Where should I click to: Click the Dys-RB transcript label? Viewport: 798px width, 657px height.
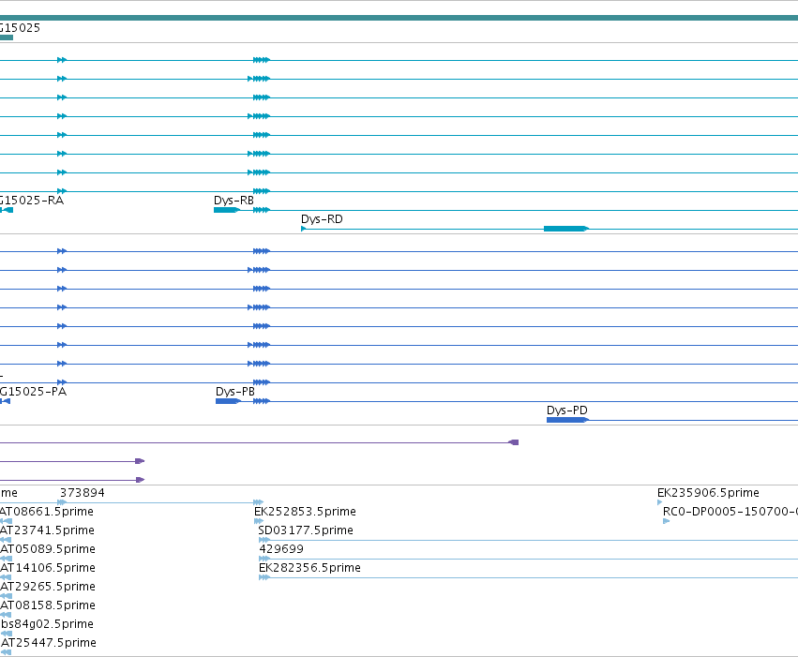[x=233, y=201]
